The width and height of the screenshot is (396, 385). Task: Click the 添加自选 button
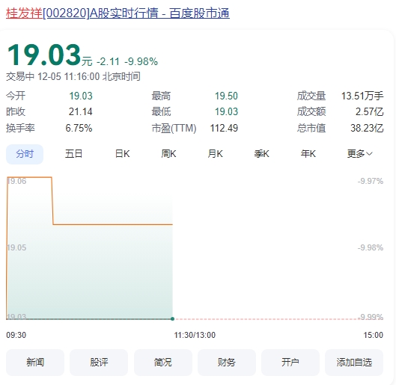tap(354, 363)
